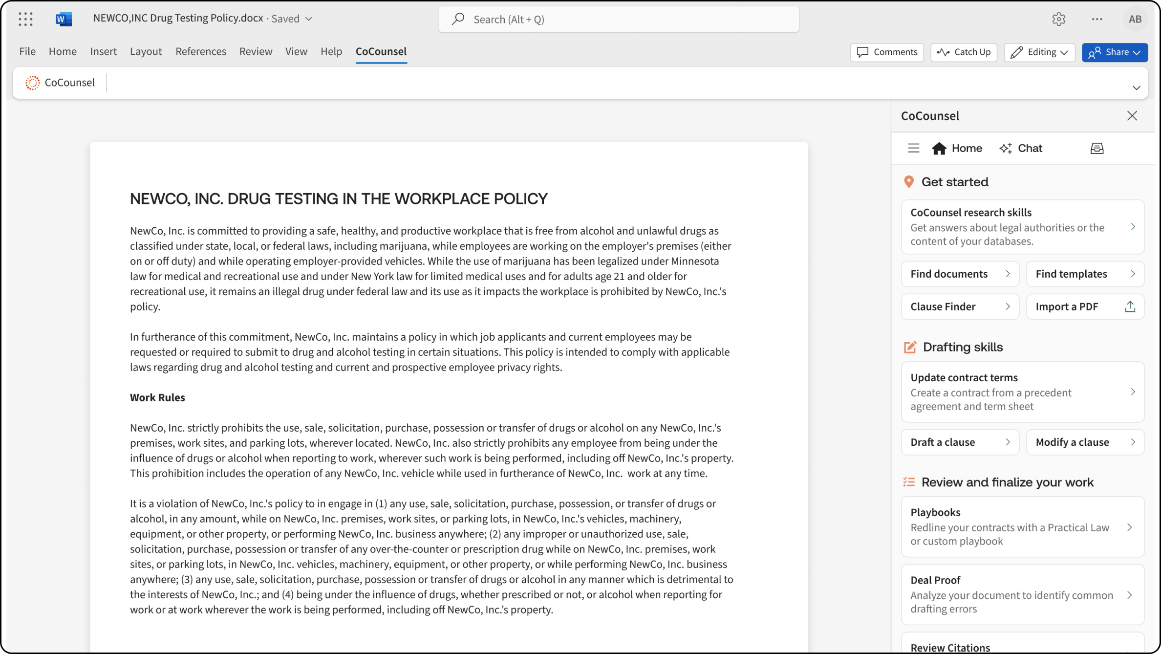Open the inbox tray icon in CoCounsel

[x=1096, y=148]
